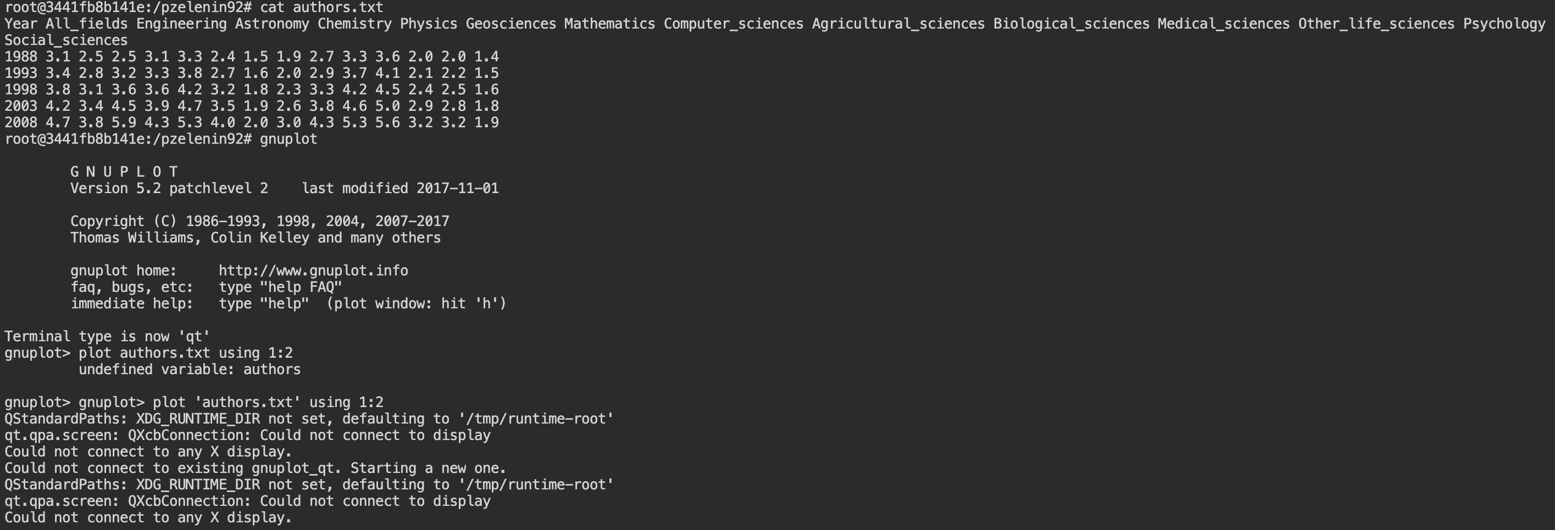
Task: Click the 1988 data row year
Action: pos(20,57)
